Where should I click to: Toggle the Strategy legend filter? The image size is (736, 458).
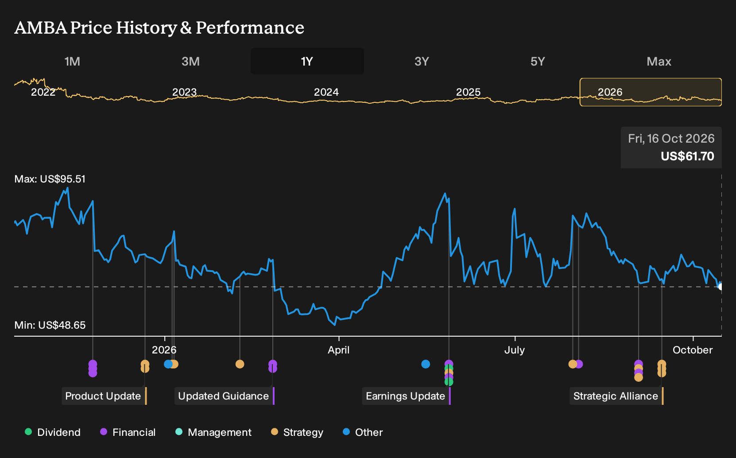(297, 432)
